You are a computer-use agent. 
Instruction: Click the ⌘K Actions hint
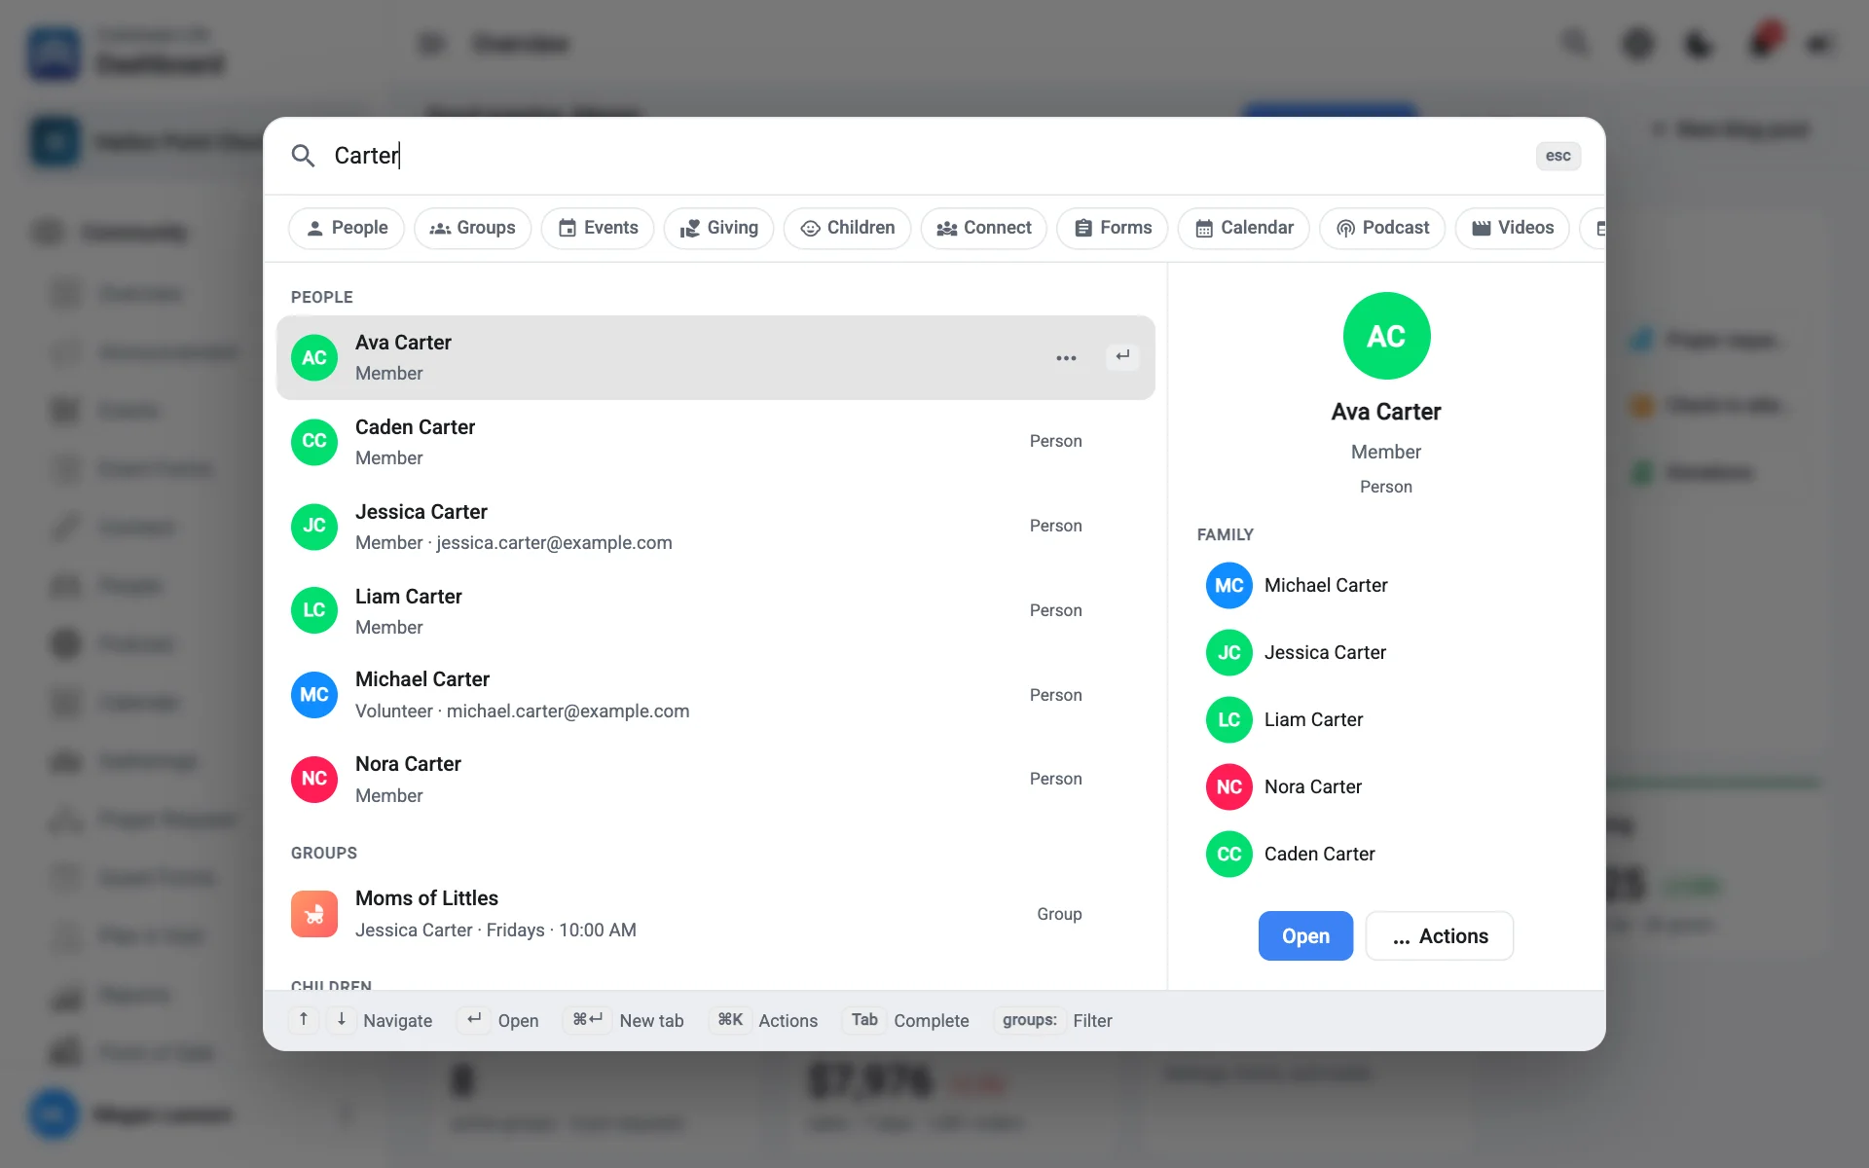[763, 1020]
